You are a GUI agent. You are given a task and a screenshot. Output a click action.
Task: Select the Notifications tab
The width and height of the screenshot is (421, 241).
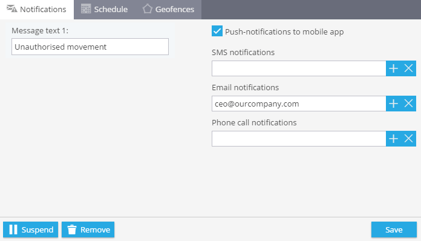pos(37,10)
